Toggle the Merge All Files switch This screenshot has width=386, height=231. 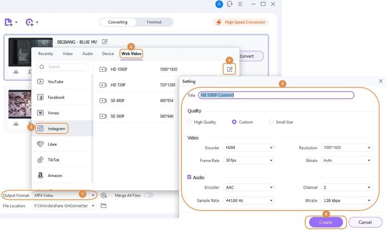pyautogui.click(x=149, y=195)
